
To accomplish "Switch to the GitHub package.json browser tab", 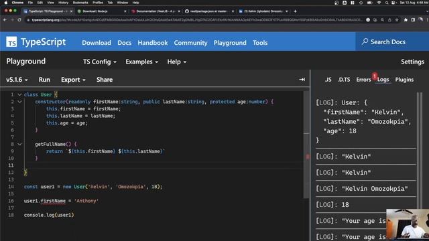I will 208,11.
